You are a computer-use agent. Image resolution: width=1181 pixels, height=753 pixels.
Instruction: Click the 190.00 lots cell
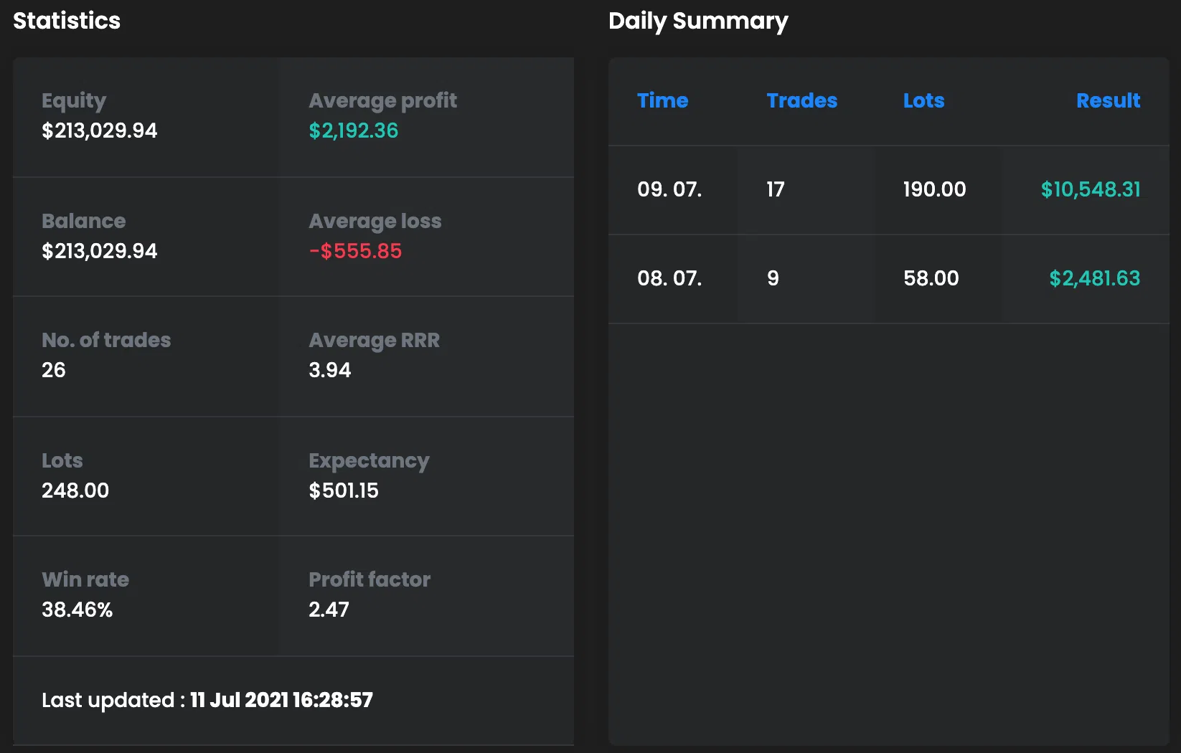pyautogui.click(x=934, y=190)
